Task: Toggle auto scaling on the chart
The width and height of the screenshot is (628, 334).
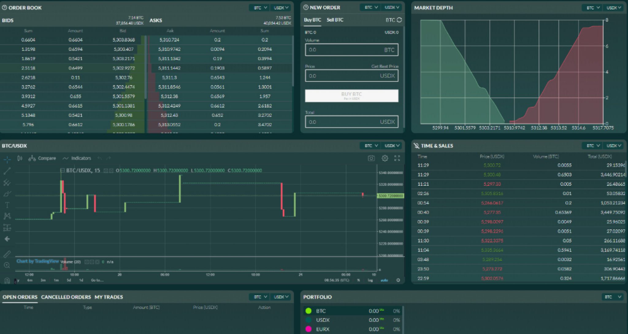Action: [384, 280]
